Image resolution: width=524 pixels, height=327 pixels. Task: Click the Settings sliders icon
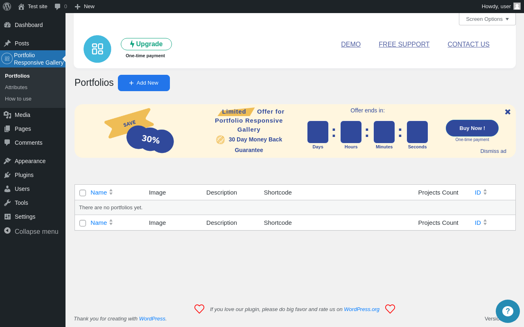point(7,217)
